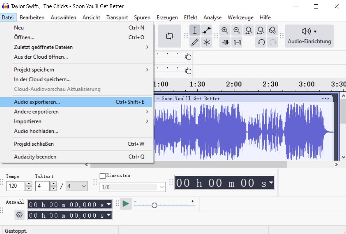This screenshot has height=234, width=346.
Task: Expand Projekt speichern submenu
Action: point(76,70)
